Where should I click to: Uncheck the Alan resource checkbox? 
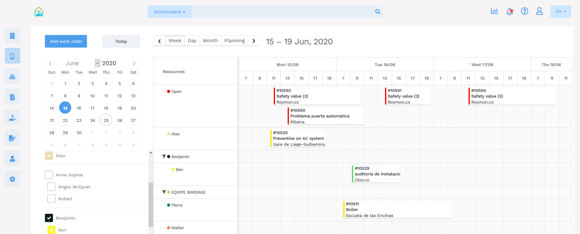pyautogui.click(x=49, y=155)
